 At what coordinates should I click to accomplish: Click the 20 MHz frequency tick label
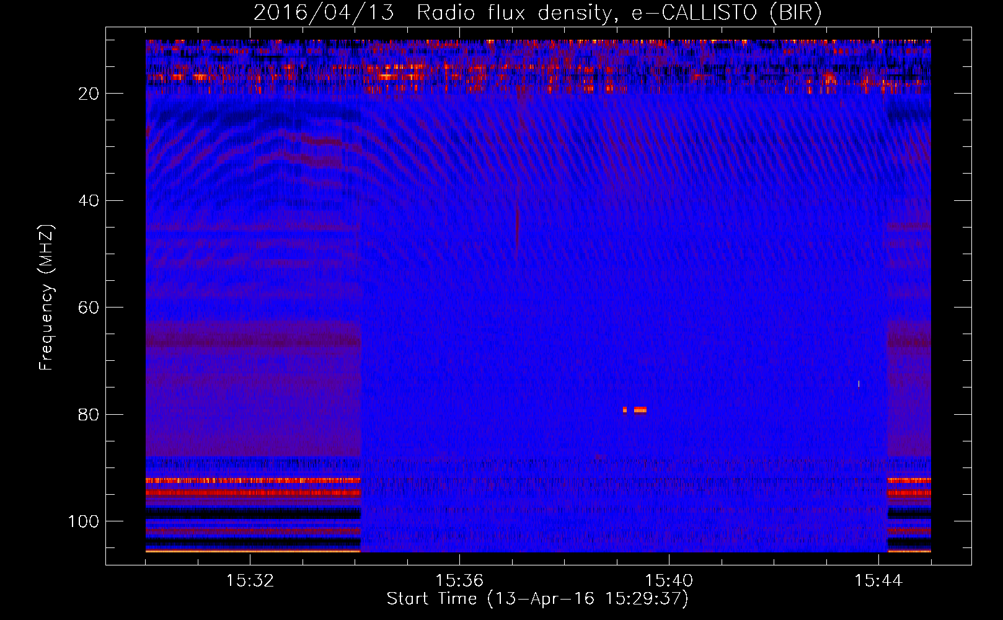[x=89, y=94]
